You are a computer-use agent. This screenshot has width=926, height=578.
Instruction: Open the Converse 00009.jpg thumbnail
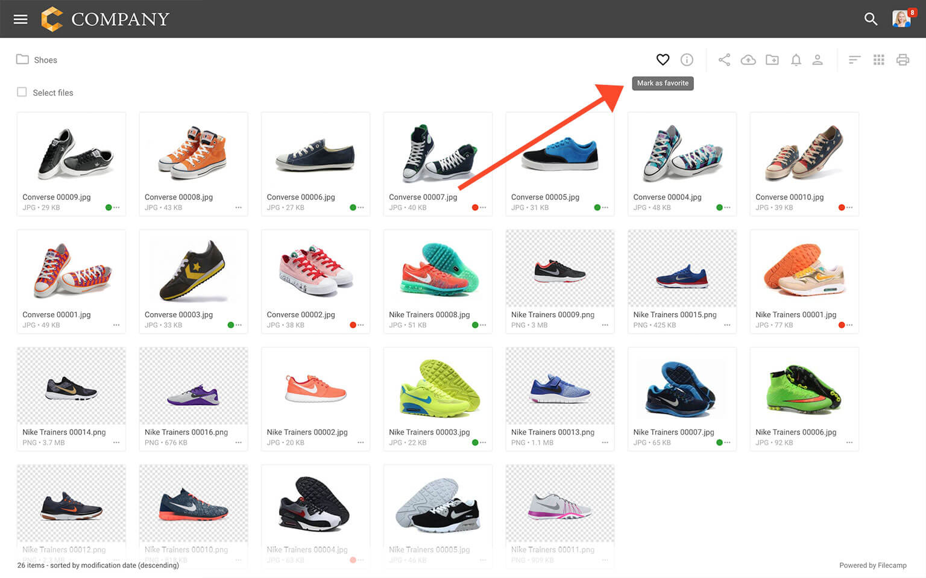click(72, 151)
